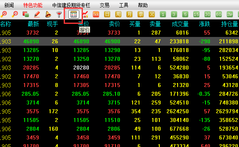Sort by 涨跌 column header
The height and width of the screenshot is (147, 239).
tap(205, 24)
